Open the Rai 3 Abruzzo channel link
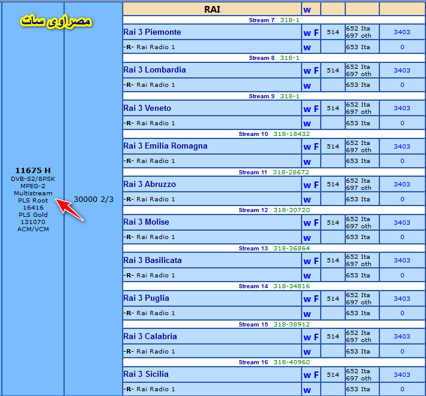 tap(150, 185)
